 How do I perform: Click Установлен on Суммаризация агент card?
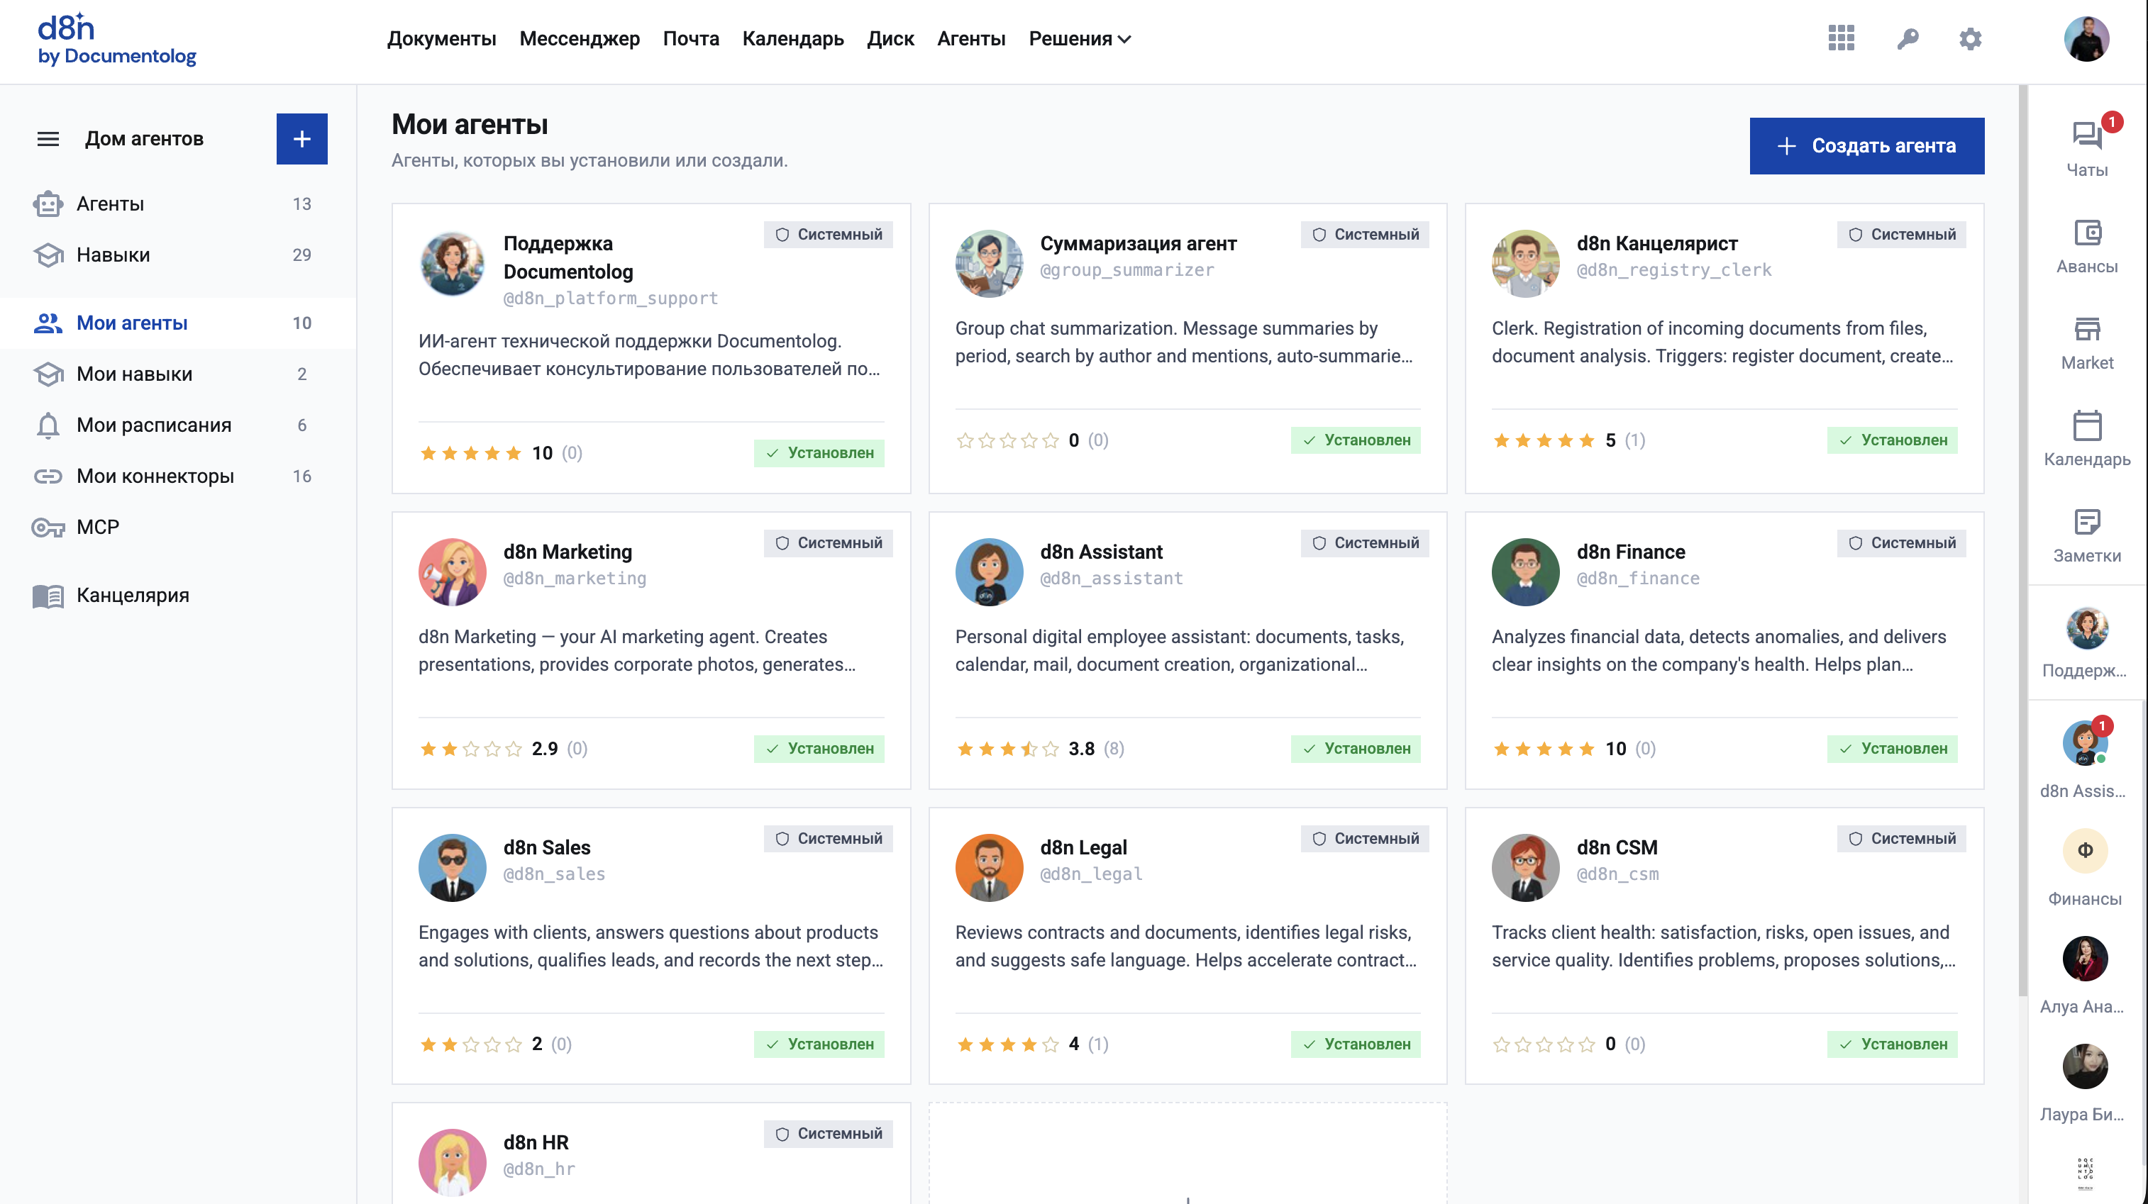[1355, 440]
